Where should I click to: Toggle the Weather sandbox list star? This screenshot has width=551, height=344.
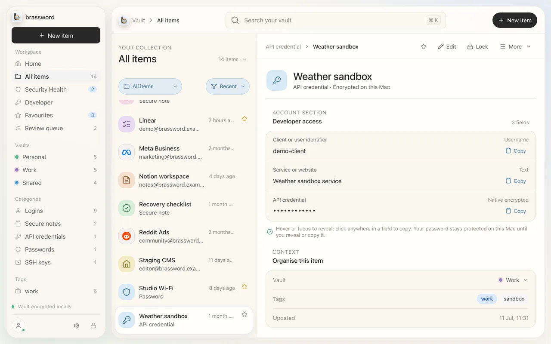(x=245, y=314)
